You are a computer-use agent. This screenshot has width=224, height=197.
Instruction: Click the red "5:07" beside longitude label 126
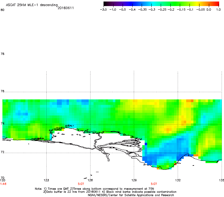click(x=81, y=184)
